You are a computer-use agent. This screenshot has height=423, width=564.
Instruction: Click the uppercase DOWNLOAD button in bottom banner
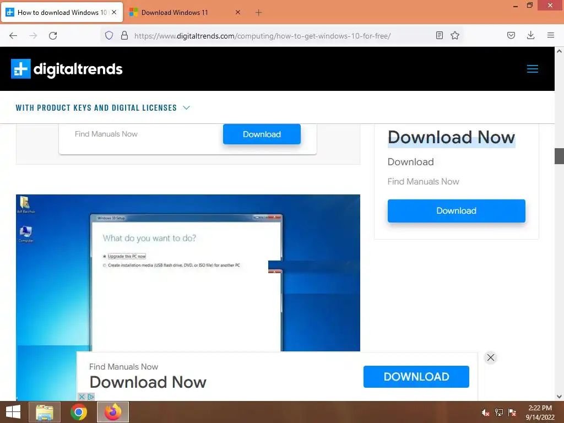[416, 377]
